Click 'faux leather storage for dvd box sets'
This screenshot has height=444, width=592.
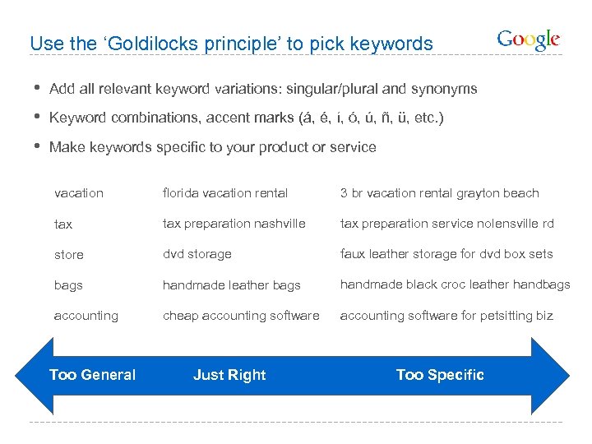tap(446, 254)
